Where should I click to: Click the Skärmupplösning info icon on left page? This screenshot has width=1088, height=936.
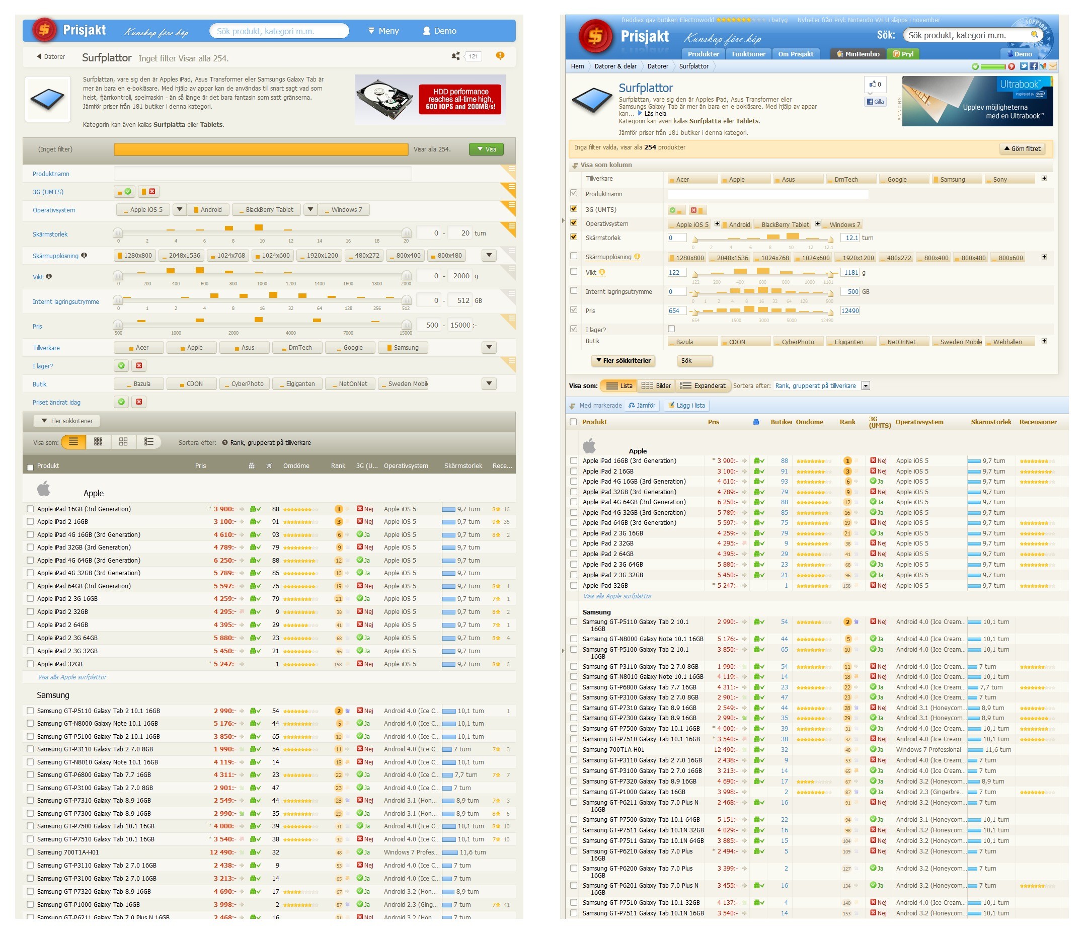click(x=84, y=256)
